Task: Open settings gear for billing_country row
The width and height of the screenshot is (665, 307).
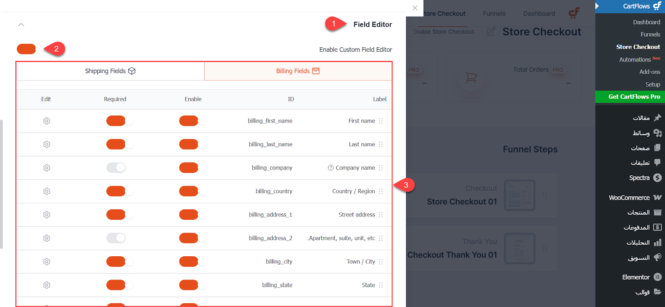Action: tap(47, 191)
